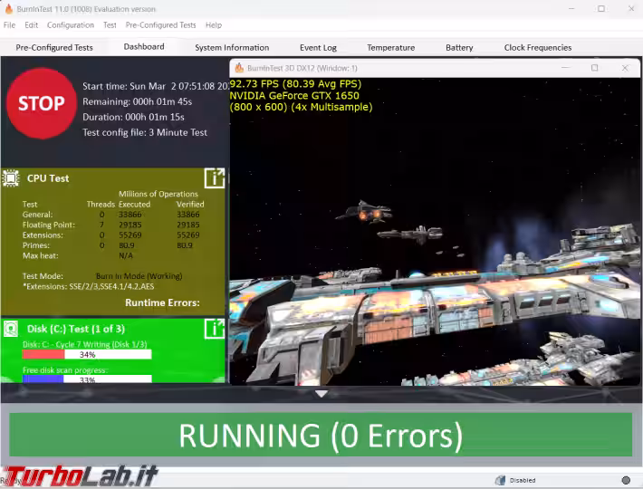Click the General: row label
Screen dimensions: 643x489
pos(38,215)
